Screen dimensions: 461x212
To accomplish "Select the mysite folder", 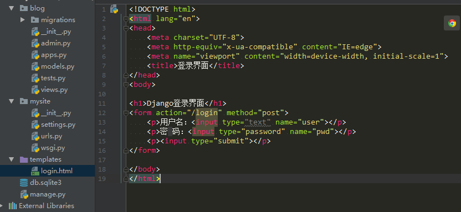I will coord(40,101).
